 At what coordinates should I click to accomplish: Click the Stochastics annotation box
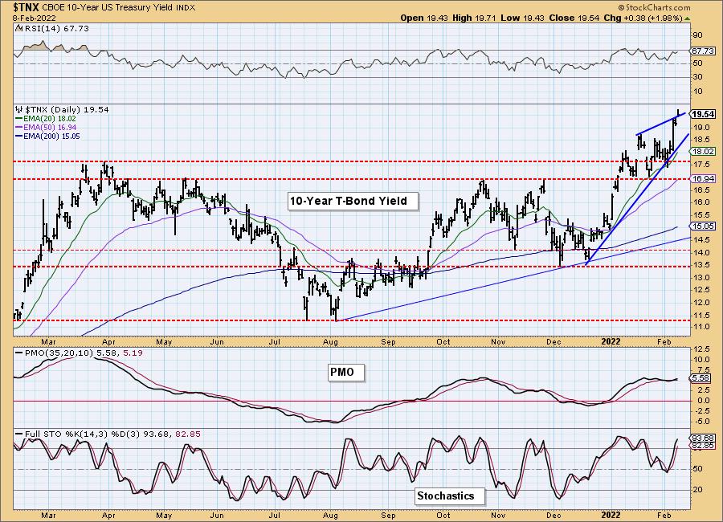pos(450,496)
